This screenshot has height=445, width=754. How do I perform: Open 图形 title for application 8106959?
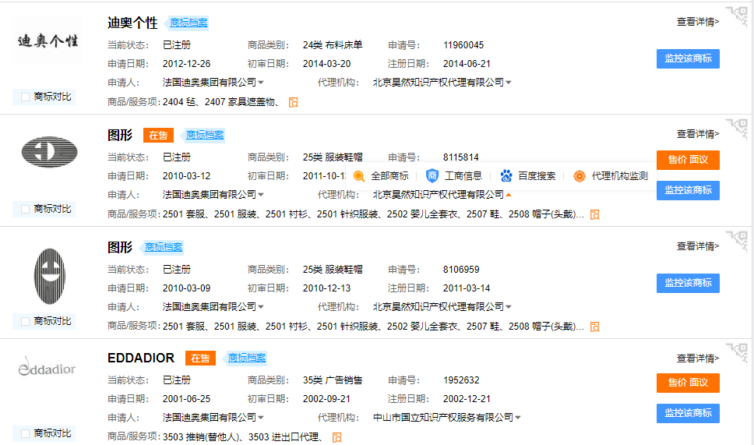tap(120, 247)
